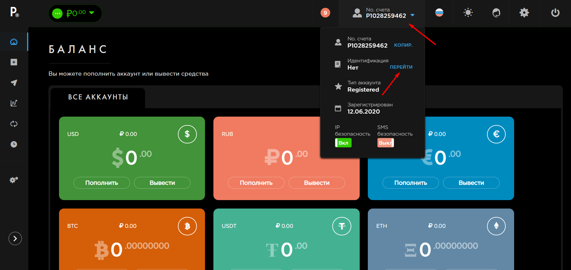This screenshot has width=571, height=270.
Task: Click the Payeer logo in the corner
Action: [14, 12]
